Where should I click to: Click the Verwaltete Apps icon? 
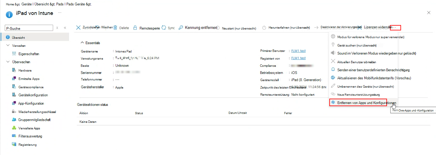(x=14, y=128)
